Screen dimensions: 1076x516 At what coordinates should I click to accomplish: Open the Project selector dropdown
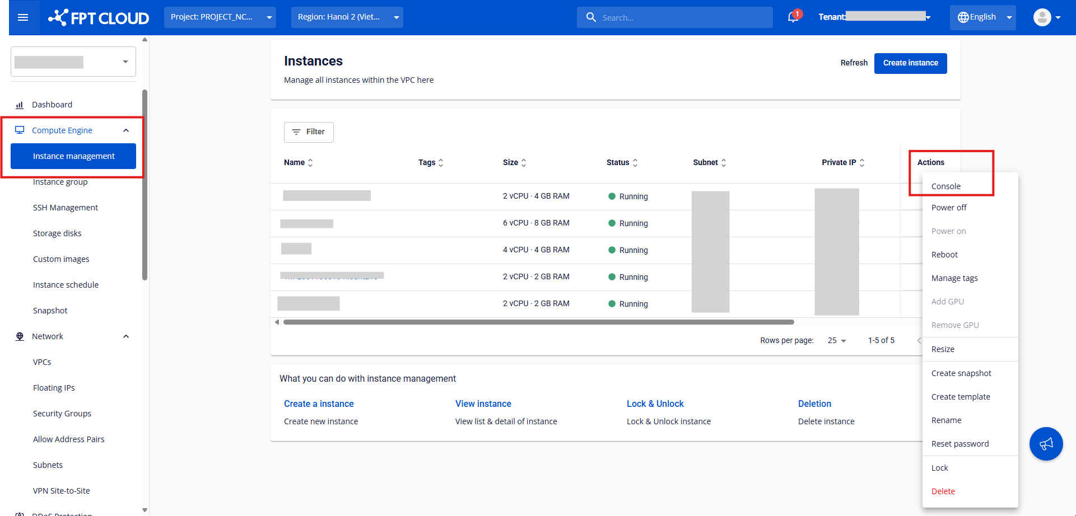pos(220,17)
